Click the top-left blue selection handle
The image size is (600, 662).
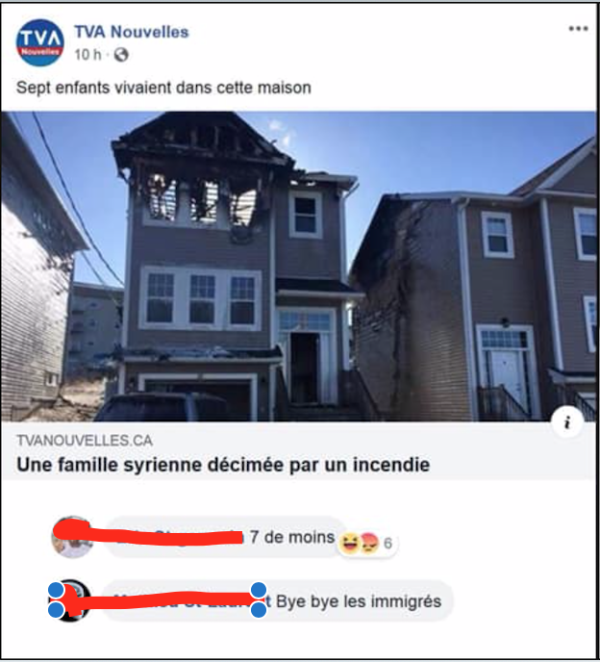tap(56, 590)
